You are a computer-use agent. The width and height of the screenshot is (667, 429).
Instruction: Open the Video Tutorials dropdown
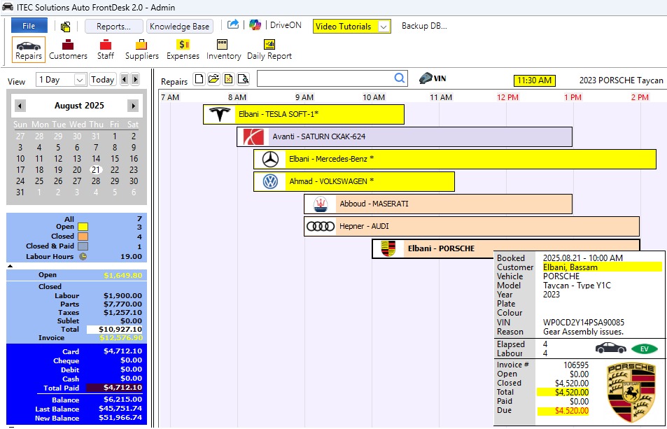point(383,27)
